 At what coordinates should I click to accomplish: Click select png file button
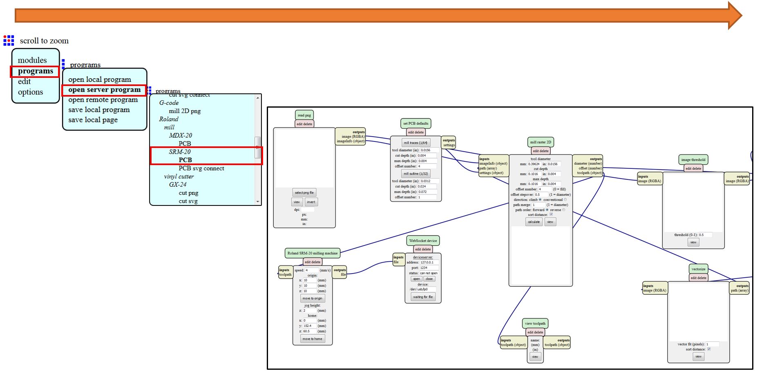(304, 192)
